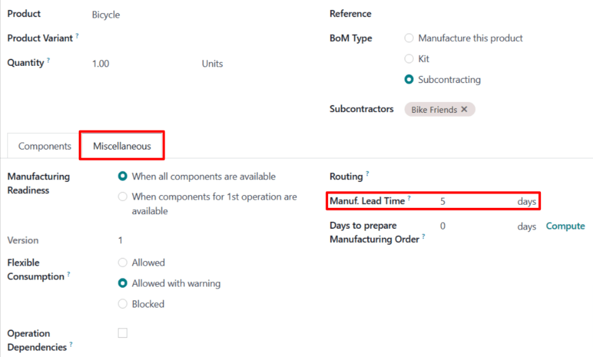This screenshot has height=357, width=593.
Task: Select Manufacture this product BoM type
Action: 409,38
